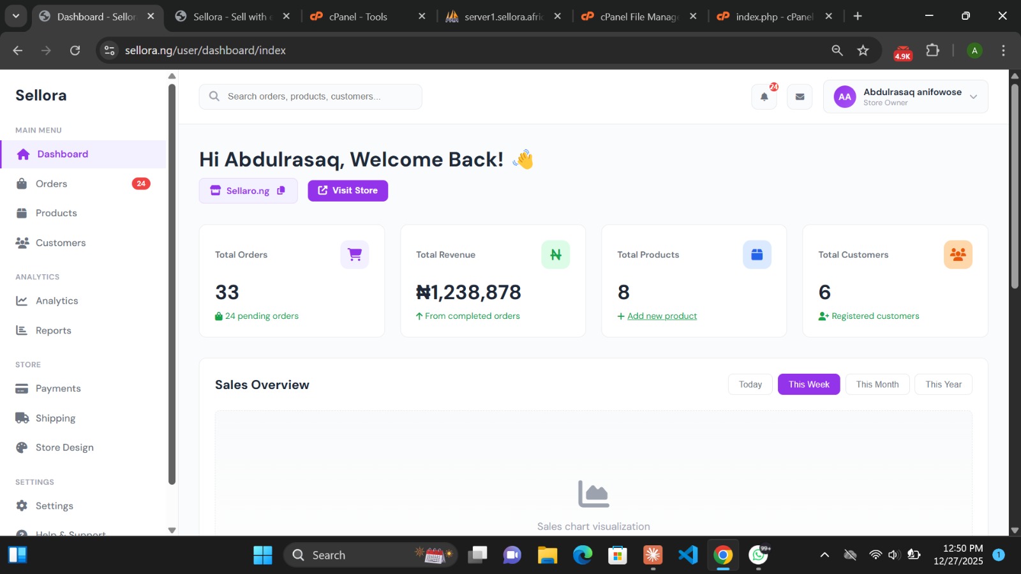
Task: Switch to the cPanel - Tools tab
Action: pos(358,17)
